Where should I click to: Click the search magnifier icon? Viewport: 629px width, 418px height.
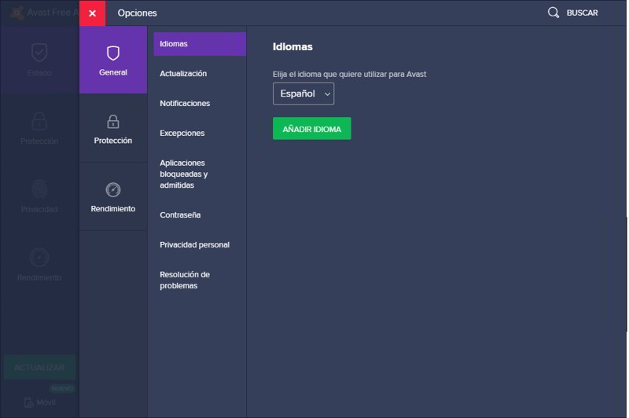point(554,13)
